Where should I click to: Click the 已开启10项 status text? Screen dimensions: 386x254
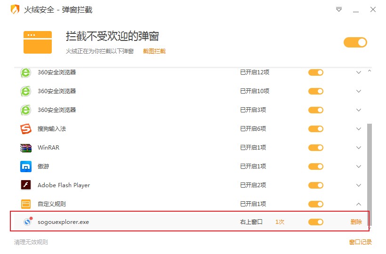255,91
